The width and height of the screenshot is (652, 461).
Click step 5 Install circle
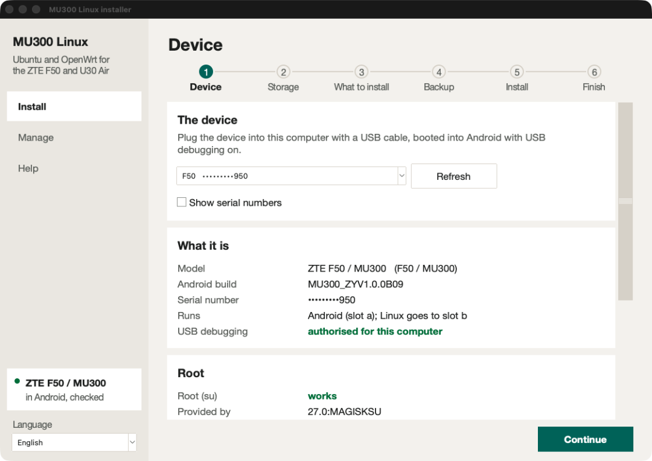[x=517, y=72]
